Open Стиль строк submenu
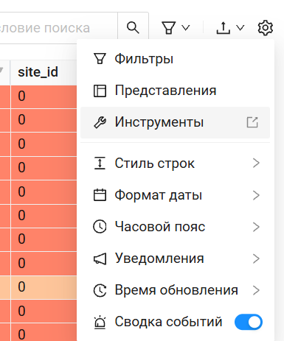This screenshot has height=341, width=284. pyautogui.click(x=175, y=164)
